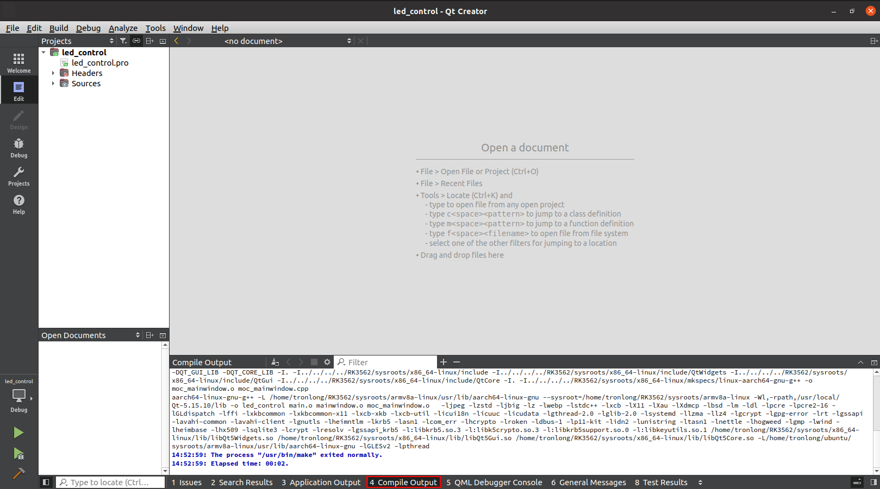
Task: Open Compile Output settings gear
Action: (x=327, y=362)
